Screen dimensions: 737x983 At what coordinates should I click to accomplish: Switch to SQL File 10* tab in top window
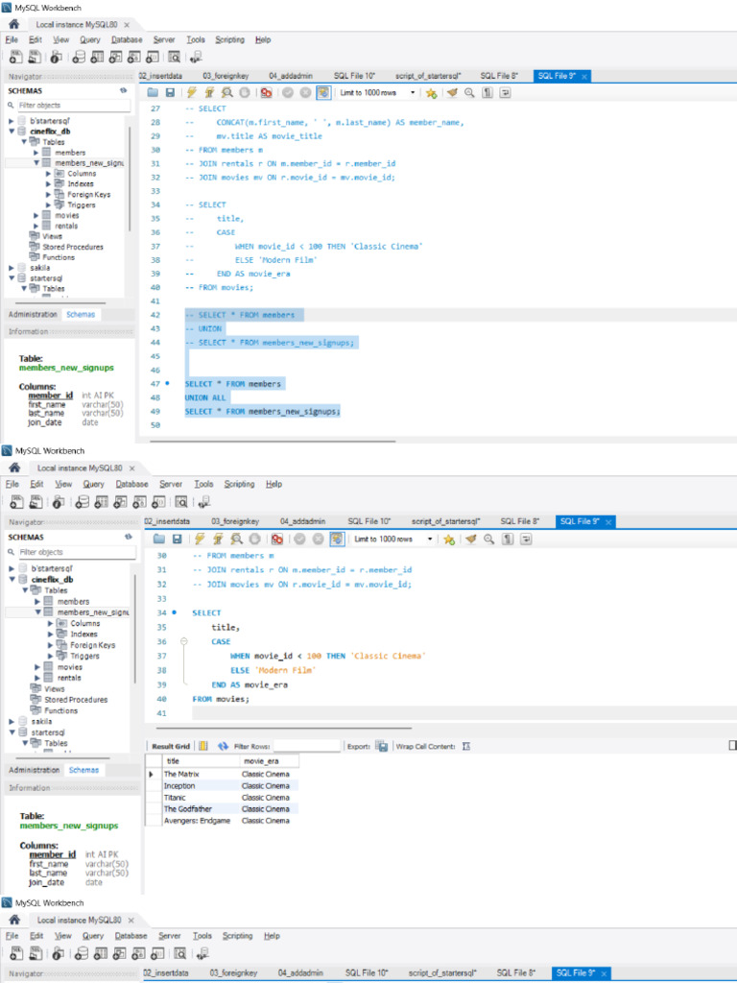[354, 76]
